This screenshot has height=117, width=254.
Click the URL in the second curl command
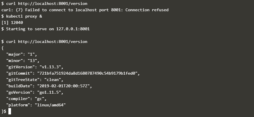coord(52,41)
